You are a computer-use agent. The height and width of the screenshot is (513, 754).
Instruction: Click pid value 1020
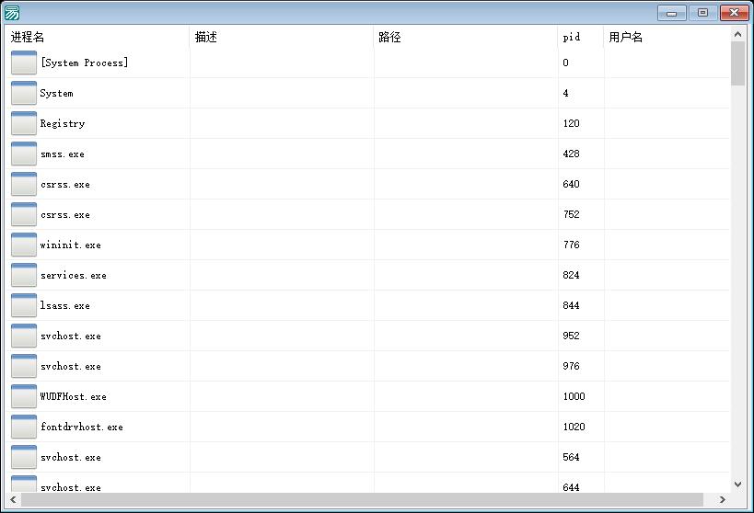coord(574,427)
